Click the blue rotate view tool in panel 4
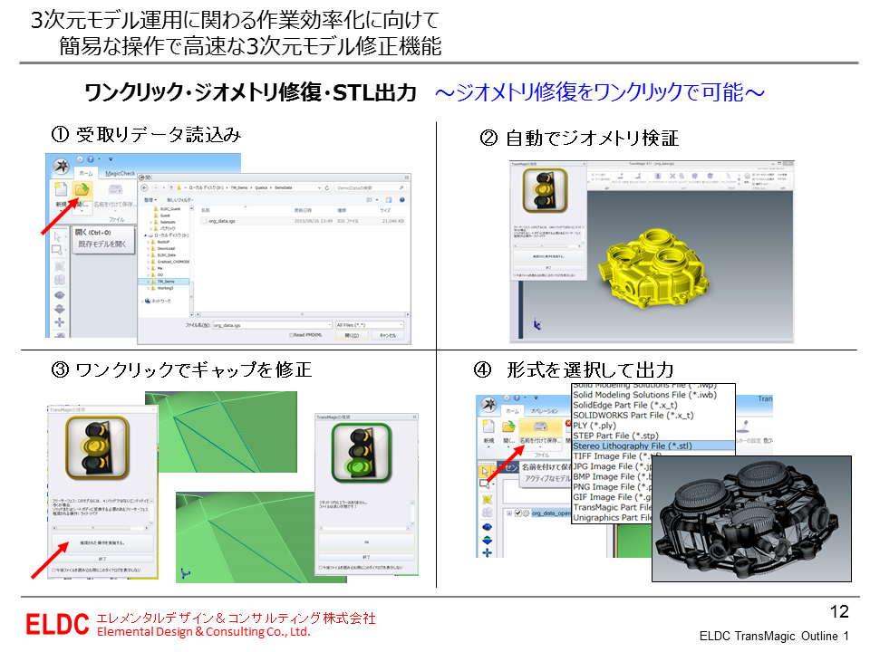 pos(487,526)
